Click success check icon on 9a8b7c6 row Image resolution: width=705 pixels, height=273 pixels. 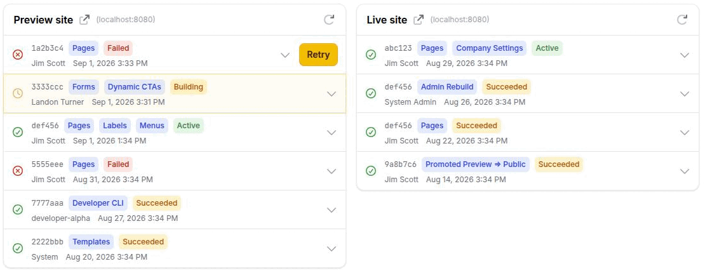tap(371, 171)
